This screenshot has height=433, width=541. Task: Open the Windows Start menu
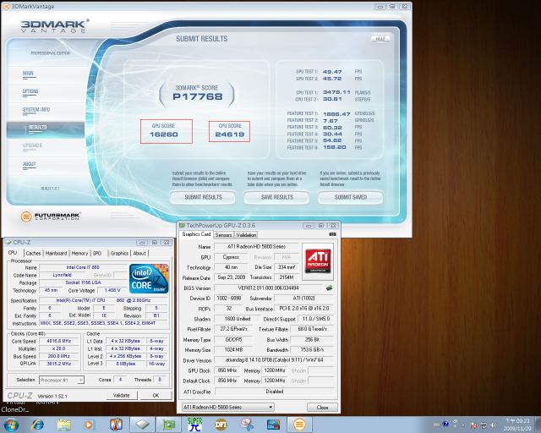[x=11, y=425]
